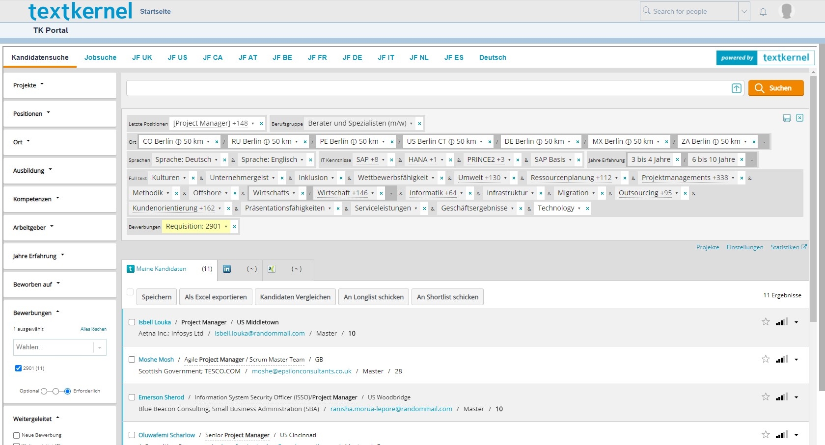Remove the SAP Basis filter
The height and width of the screenshot is (445, 825).
click(579, 160)
